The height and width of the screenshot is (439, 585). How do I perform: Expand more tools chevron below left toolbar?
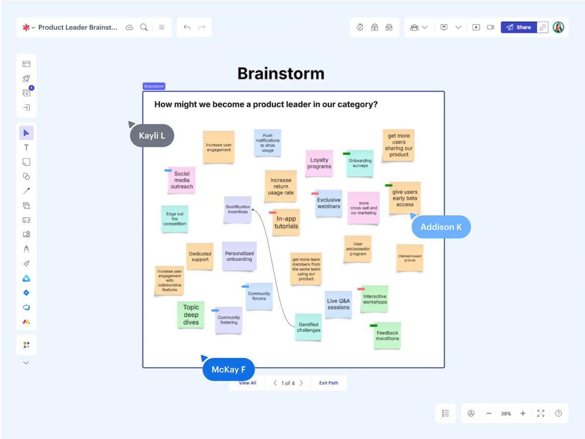click(x=26, y=362)
